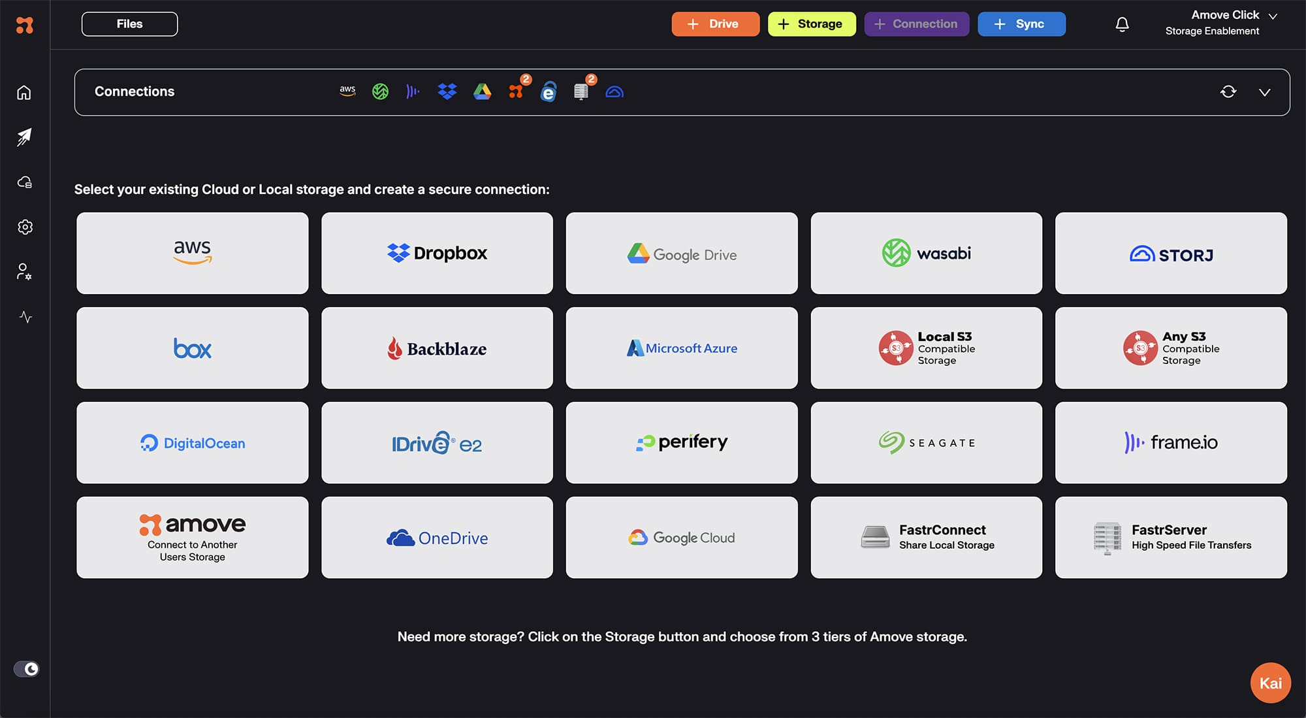Click the home icon in sidebar
The image size is (1306, 718).
(24, 93)
